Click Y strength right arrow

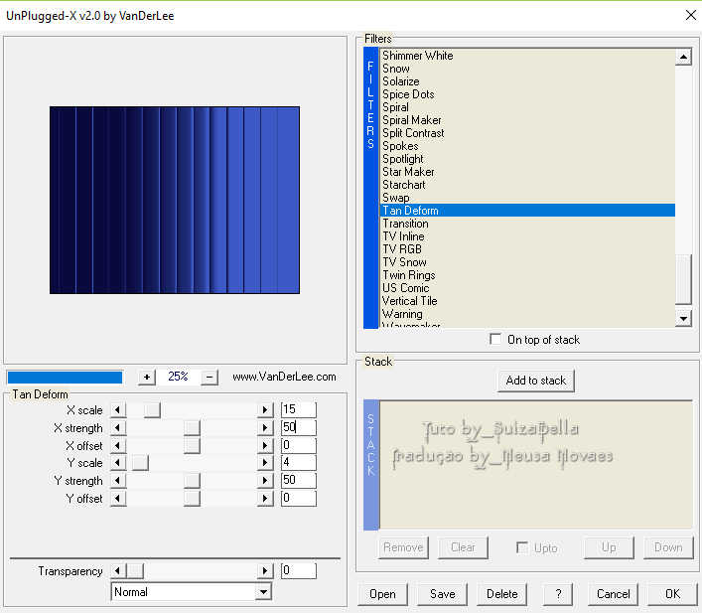tap(265, 481)
